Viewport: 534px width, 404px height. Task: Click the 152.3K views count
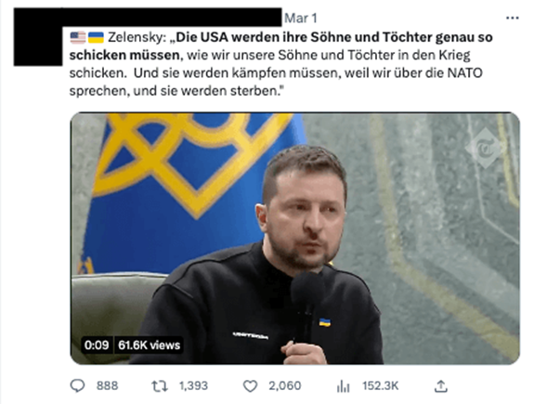point(380,385)
